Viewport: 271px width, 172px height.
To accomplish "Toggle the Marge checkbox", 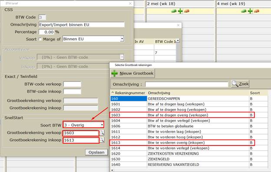I will (40, 39).
